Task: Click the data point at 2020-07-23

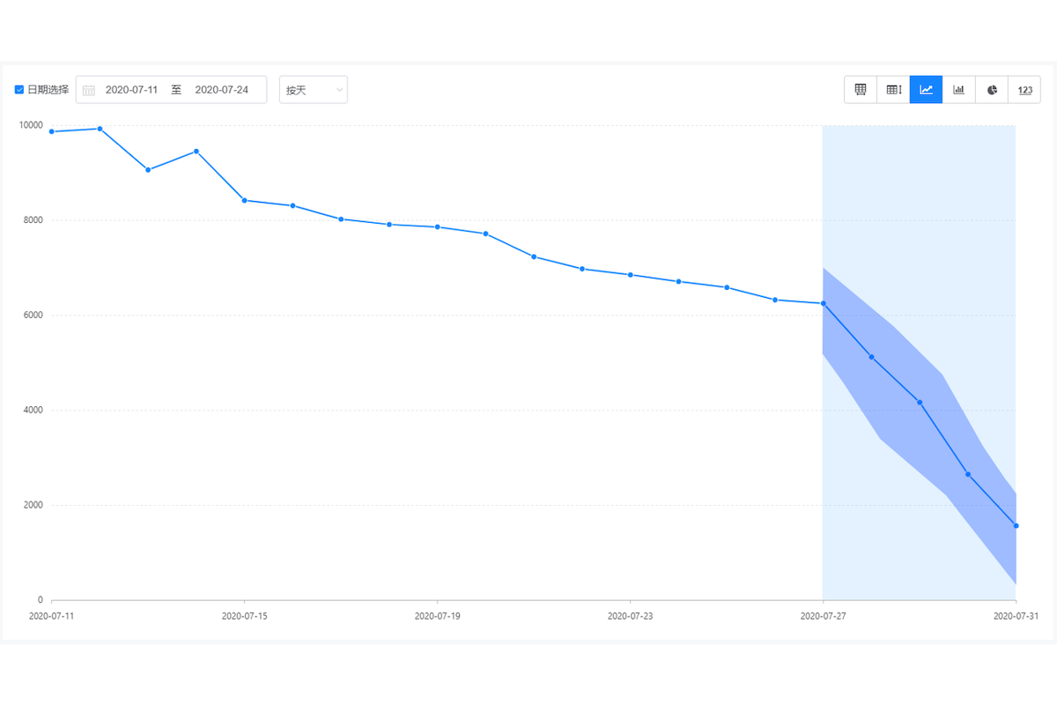Action: tap(631, 275)
